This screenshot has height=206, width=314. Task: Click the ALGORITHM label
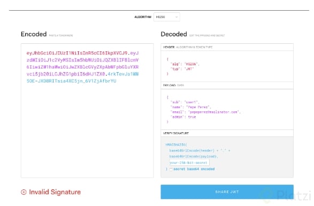143,17
